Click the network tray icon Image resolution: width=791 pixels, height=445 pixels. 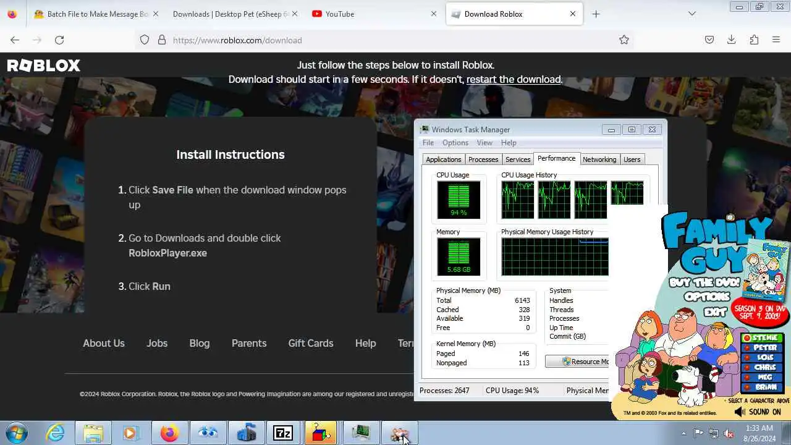[x=714, y=433]
